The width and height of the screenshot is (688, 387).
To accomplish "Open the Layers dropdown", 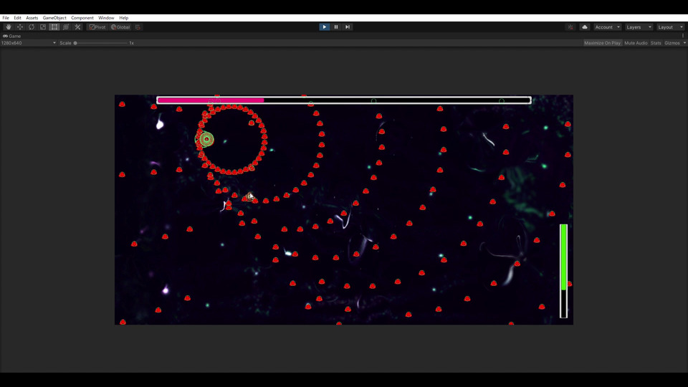I will (639, 27).
